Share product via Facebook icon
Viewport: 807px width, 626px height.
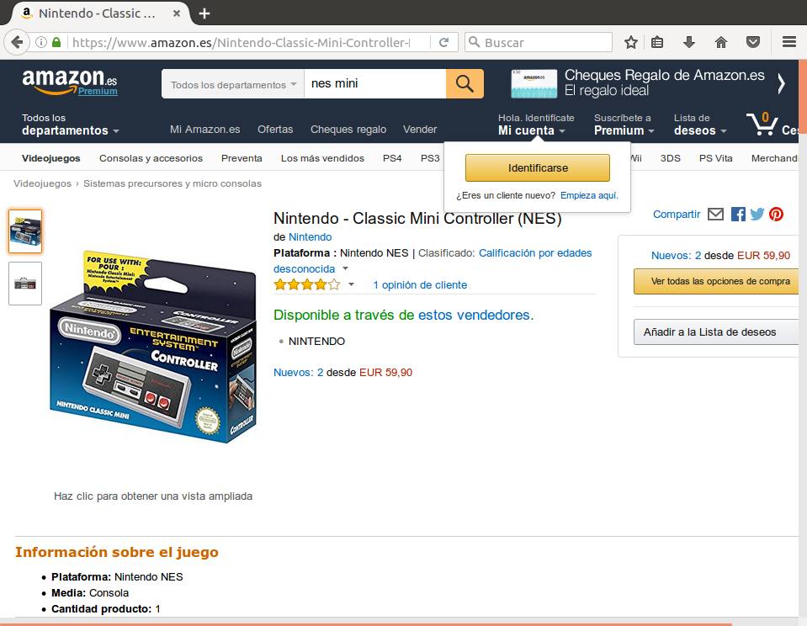738,215
